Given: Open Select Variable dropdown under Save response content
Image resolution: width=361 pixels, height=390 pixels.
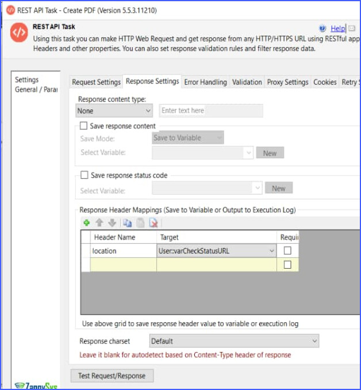Looking at the screenshot, I should coord(202,152).
